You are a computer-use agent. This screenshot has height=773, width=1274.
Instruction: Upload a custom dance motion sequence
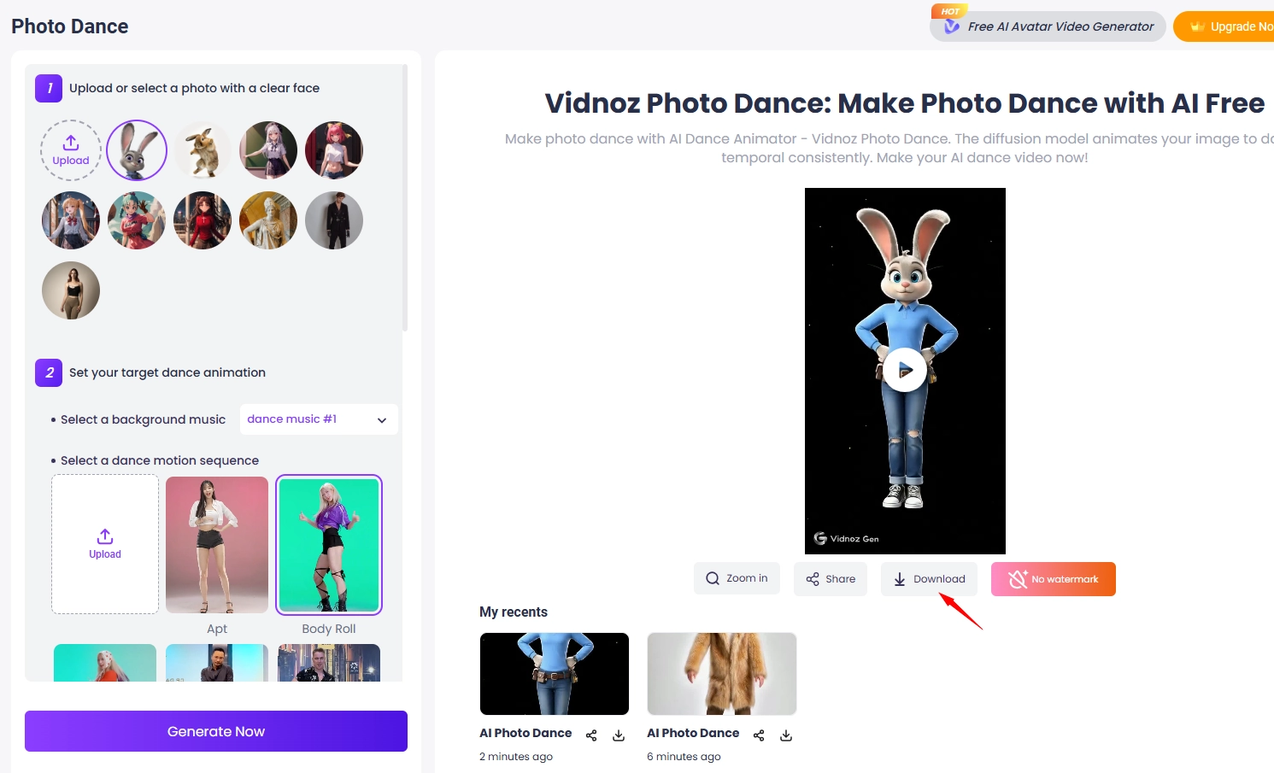[x=104, y=544]
